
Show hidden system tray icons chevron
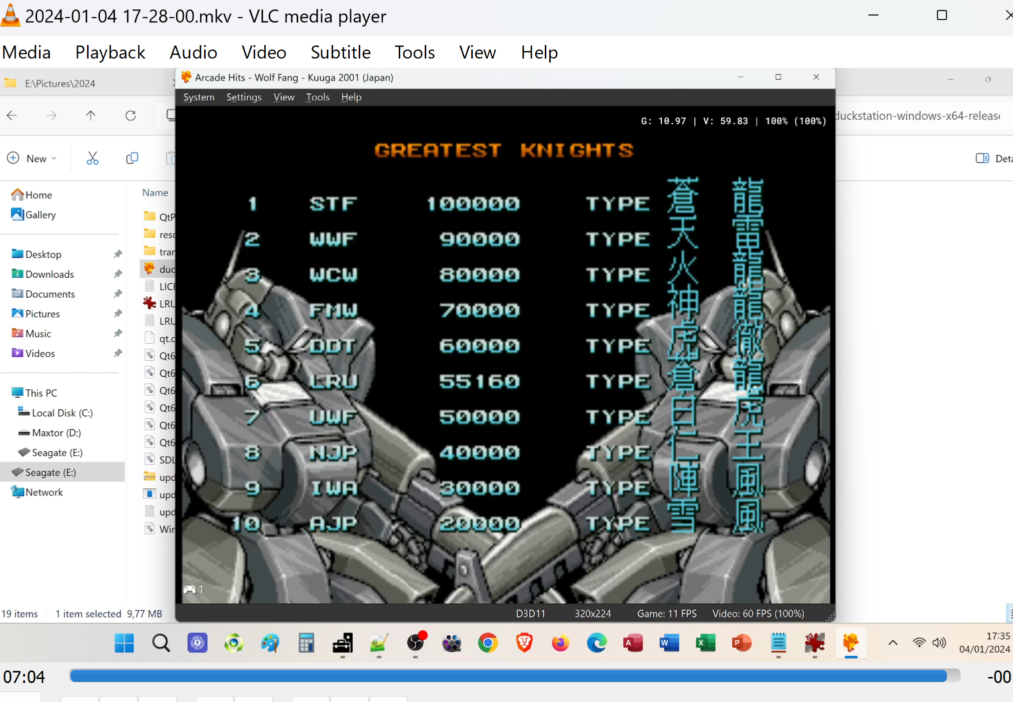[893, 643]
